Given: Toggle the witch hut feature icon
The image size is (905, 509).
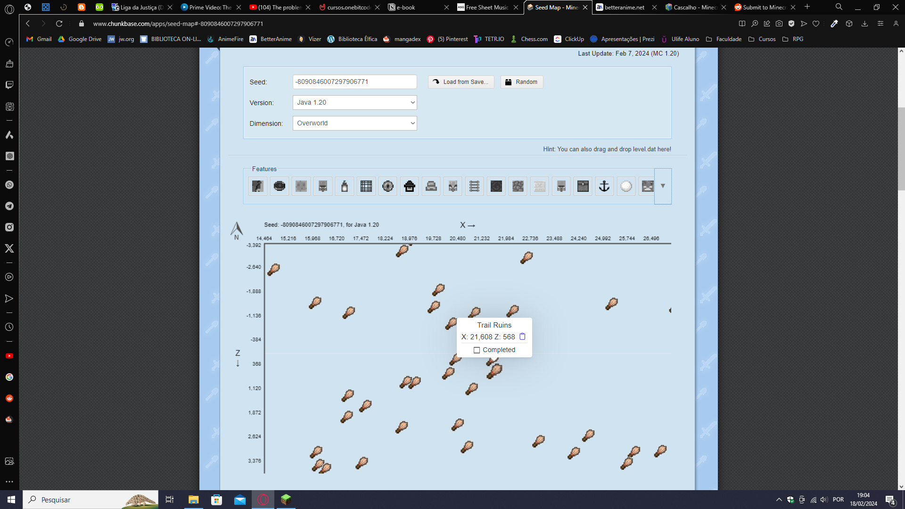Looking at the screenshot, I should pyautogui.click(x=410, y=186).
